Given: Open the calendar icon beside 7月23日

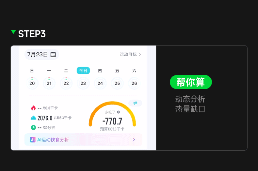Looking at the screenshot, I should tap(53, 54).
